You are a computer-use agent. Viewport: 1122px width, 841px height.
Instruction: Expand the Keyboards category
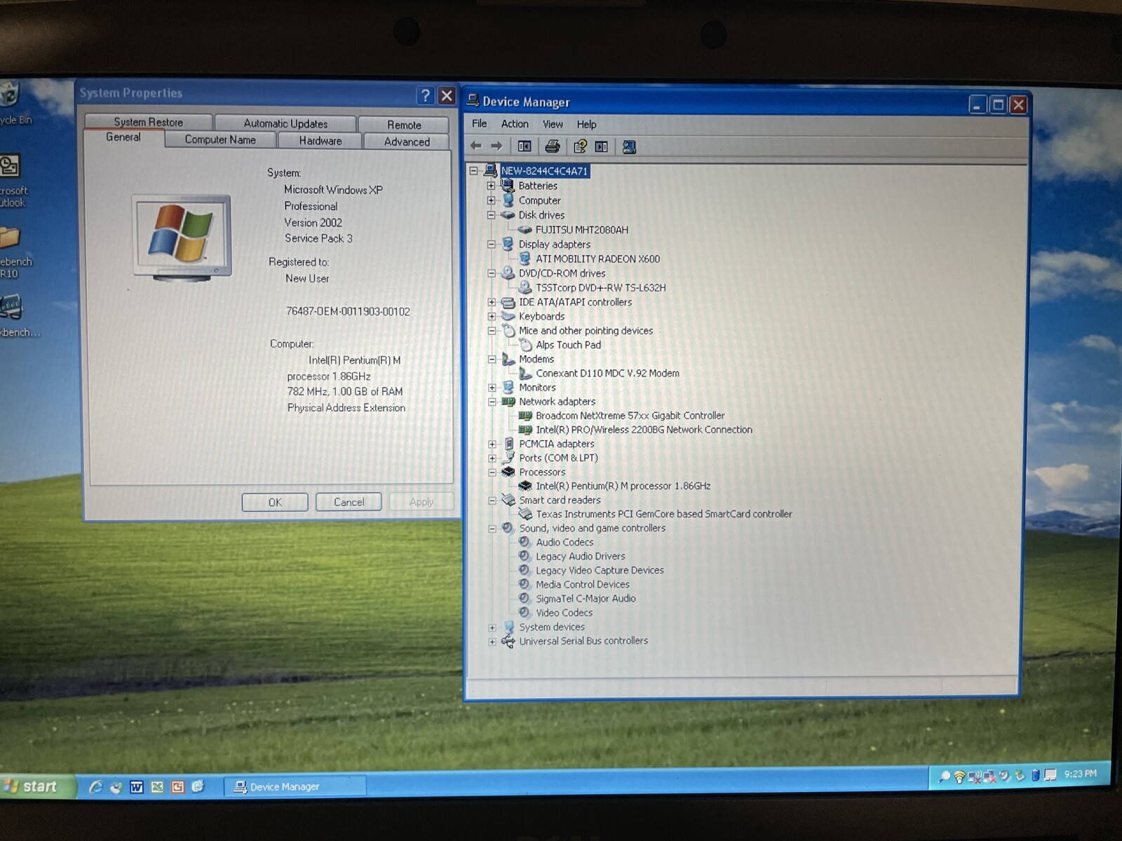(x=492, y=316)
